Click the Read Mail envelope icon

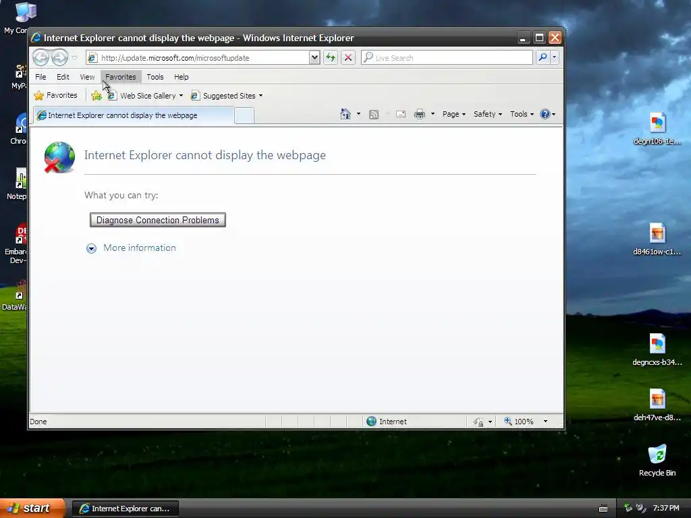401,114
